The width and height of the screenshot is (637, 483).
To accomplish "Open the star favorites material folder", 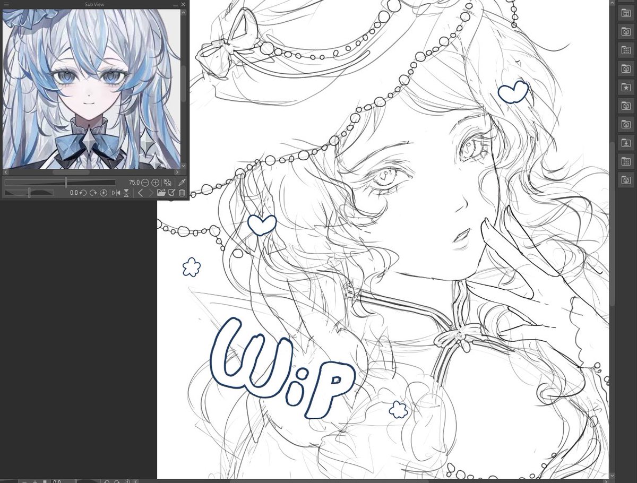I will pos(626,87).
